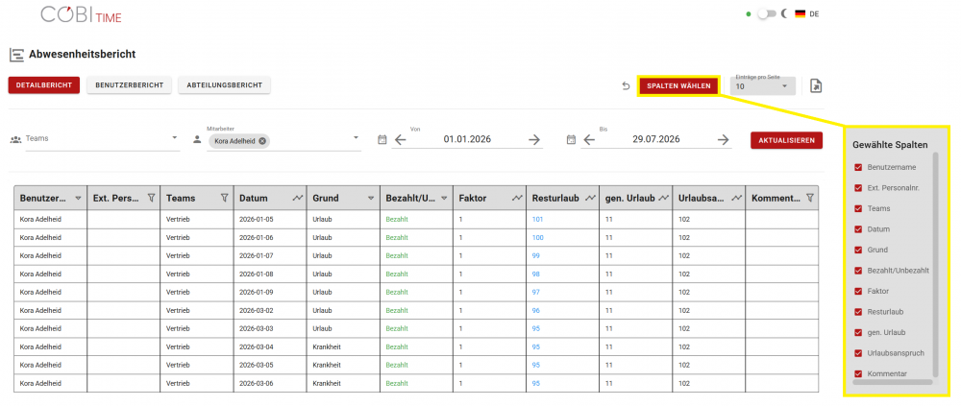
Task: Toggle the dark mode switch
Action: (767, 14)
